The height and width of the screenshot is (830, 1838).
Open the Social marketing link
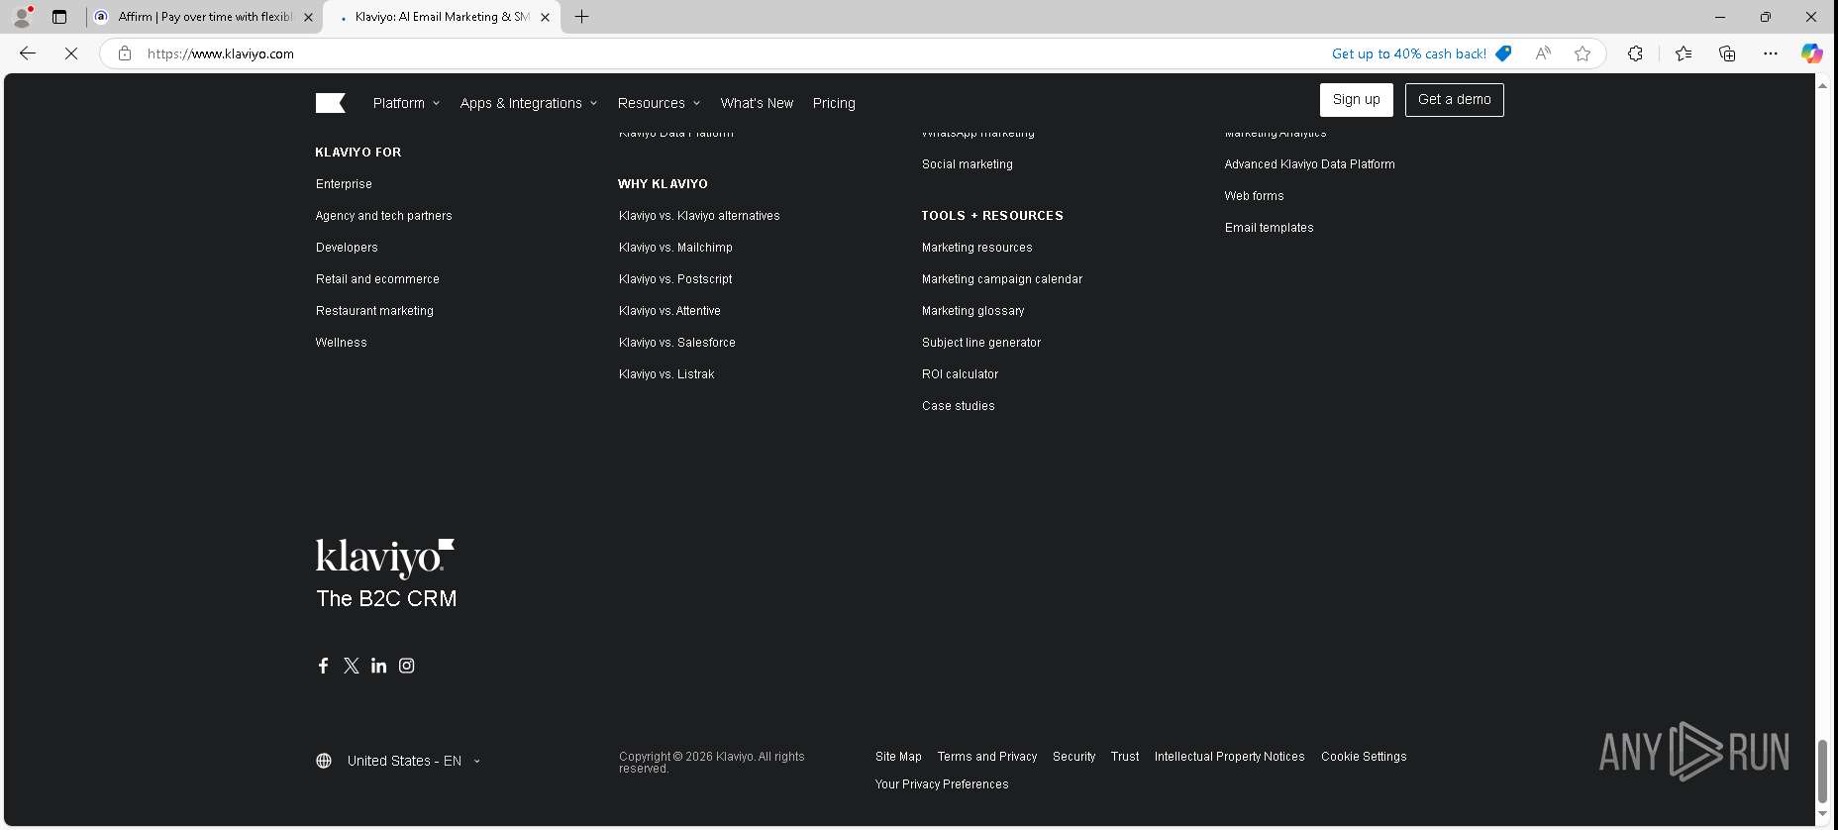(x=967, y=164)
